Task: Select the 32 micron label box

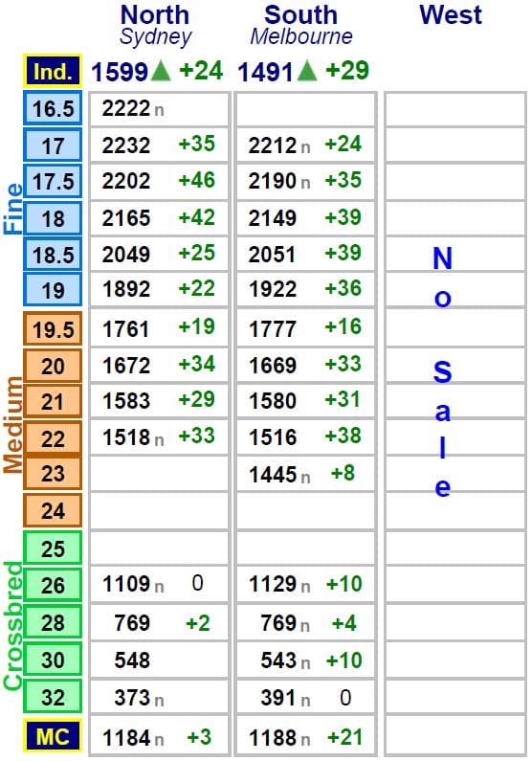Action: [x=53, y=697]
